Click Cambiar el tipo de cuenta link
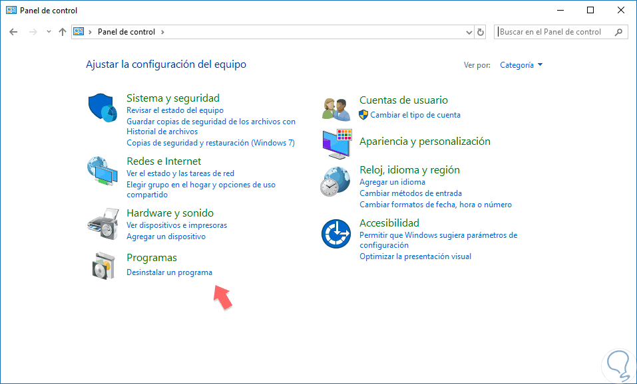 pos(415,115)
